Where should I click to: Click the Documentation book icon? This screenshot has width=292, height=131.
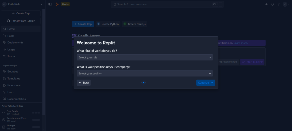5,99
